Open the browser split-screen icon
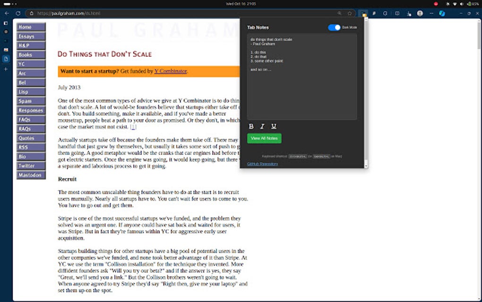This screenshot has width=482, height=302. pos(397,13)
